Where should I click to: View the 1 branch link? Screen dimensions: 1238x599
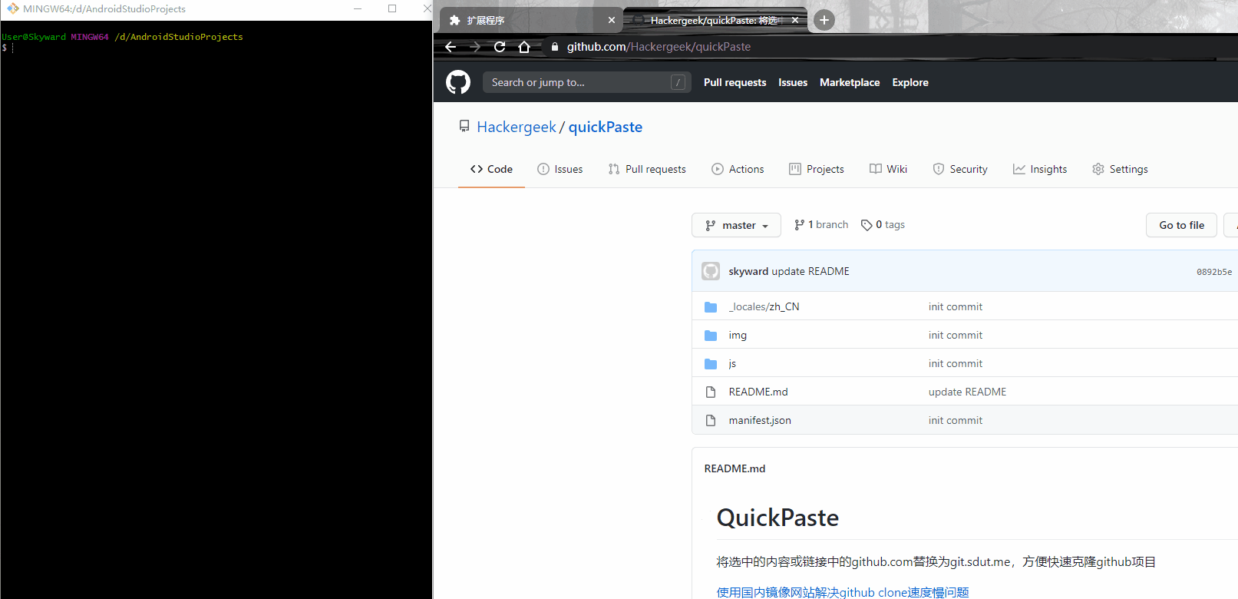(x=821, y=225)
